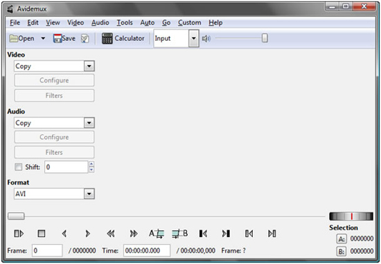Click the Audio Configure button
381x264 pixels.
coord(54,137)
